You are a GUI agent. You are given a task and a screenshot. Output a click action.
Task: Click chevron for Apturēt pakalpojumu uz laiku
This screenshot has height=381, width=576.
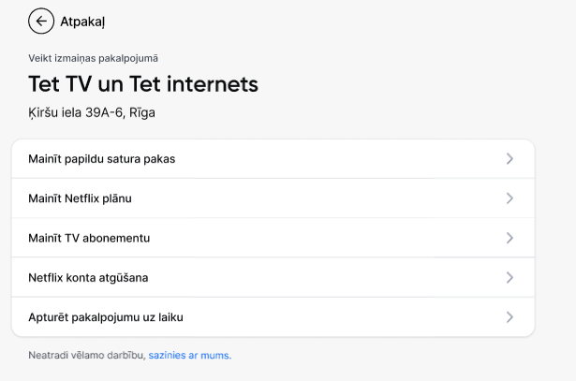click(510, 317)
